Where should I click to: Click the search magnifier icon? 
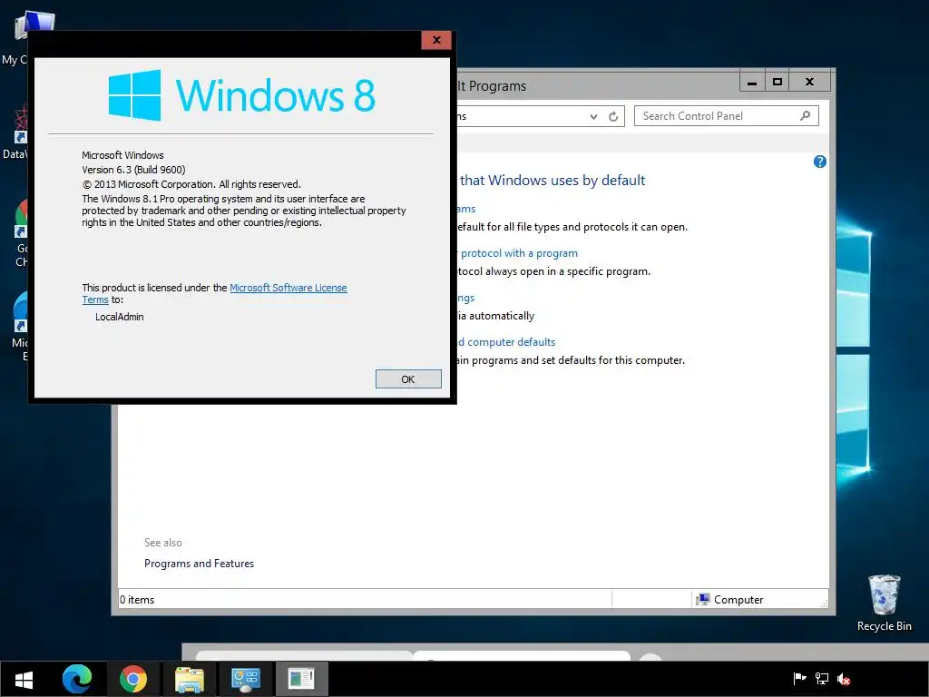pyautogui.click(x=806, y=116)
